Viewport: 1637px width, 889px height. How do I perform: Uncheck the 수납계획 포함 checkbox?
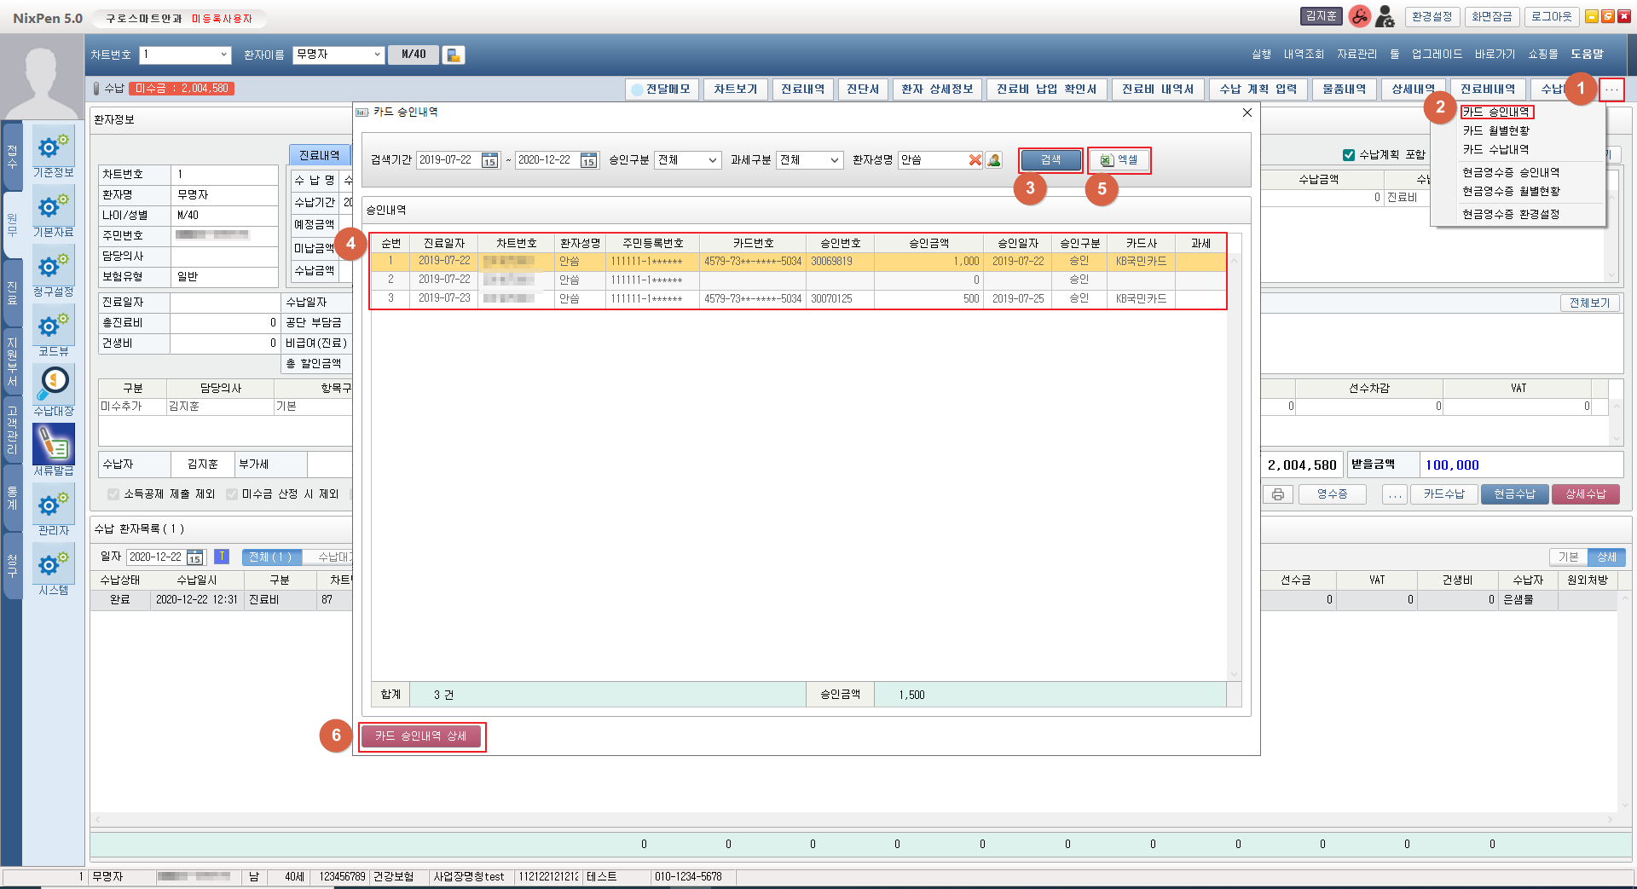[1349, 155]
